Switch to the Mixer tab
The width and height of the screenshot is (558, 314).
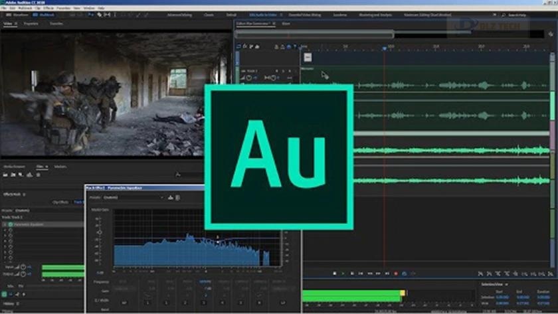[x=286, y=24]
